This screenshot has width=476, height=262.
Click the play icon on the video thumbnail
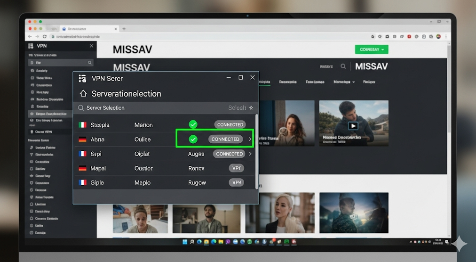(353, 126)
